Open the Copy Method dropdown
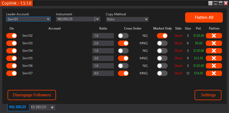229x113 pixels. pyautogui.click(x=127, y=19)
